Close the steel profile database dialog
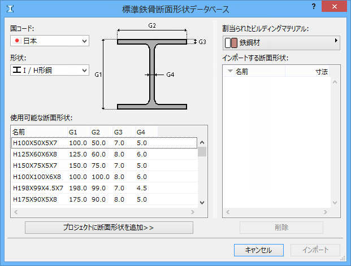This screenshot has height=266, width=351. coord(334,6)
